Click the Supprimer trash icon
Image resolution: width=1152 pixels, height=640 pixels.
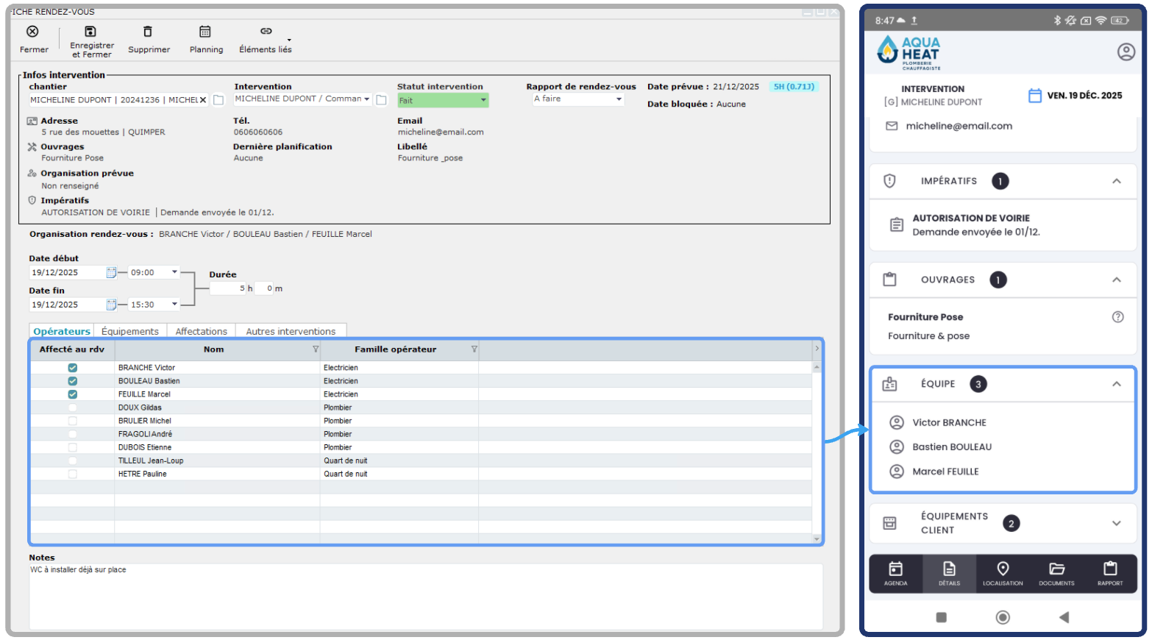pos(148,32)
